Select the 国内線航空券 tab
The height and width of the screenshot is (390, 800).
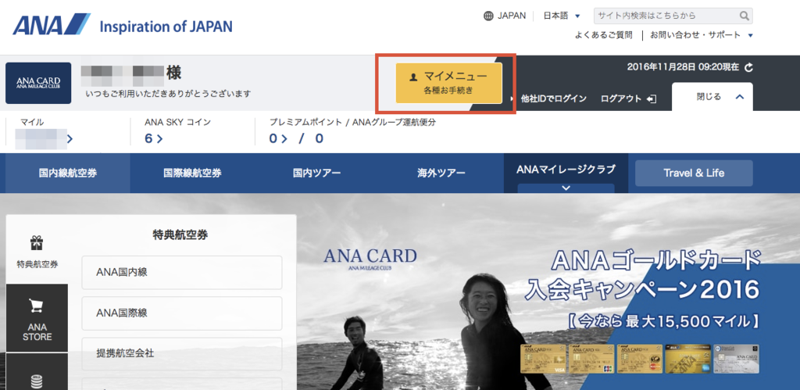pyautogui.click(x=68, y=173)
